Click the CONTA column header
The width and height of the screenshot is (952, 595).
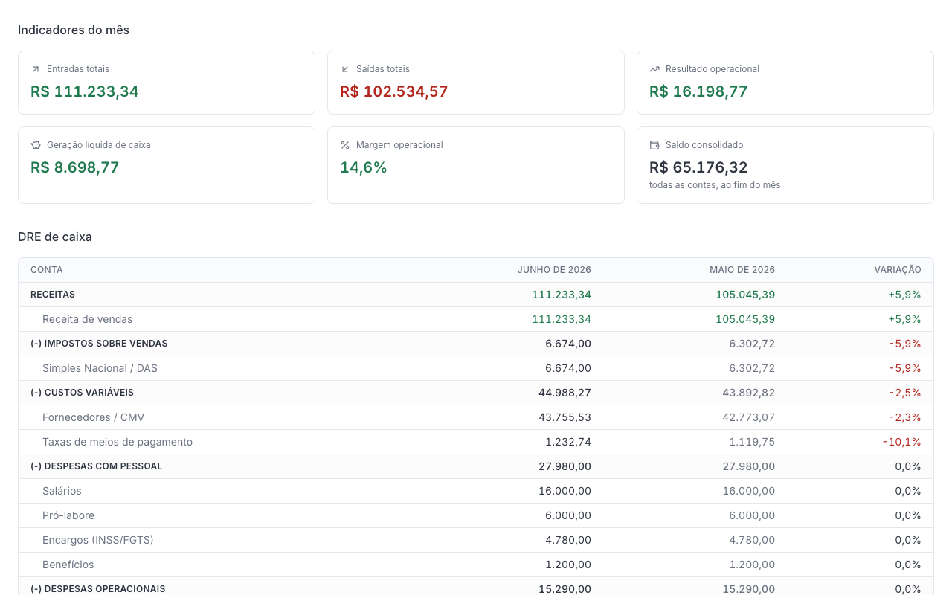tap(47, 270)
